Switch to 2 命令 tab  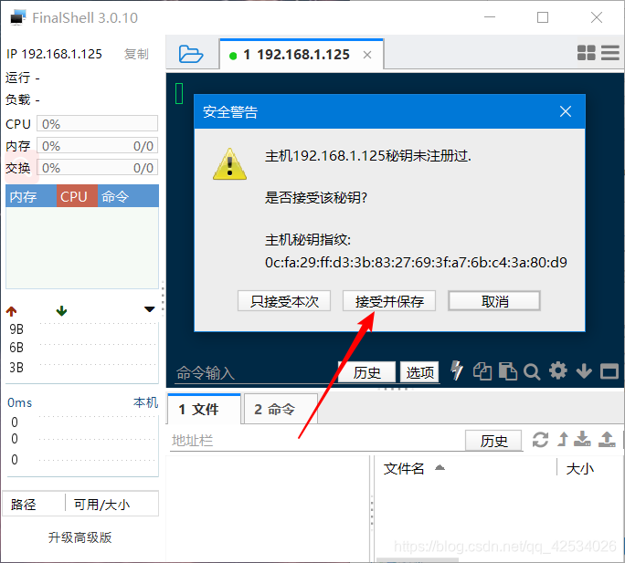pos(281,409)
